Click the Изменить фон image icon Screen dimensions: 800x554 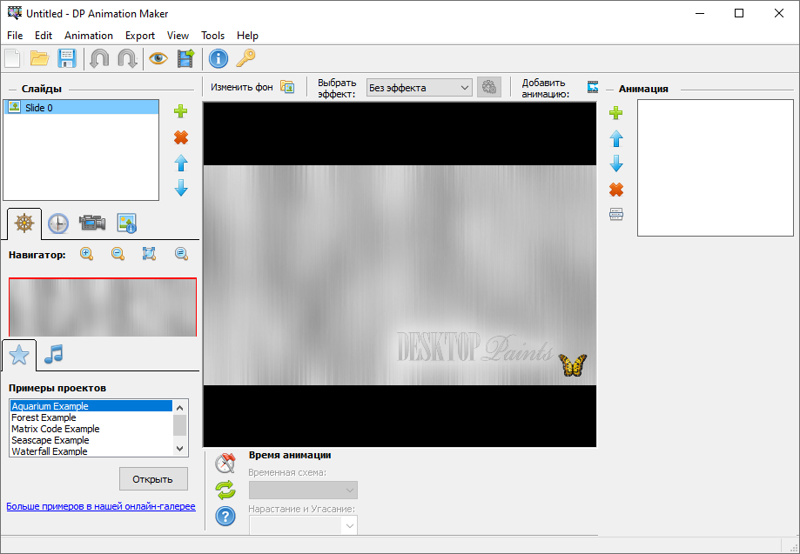[x=286, y=87]
